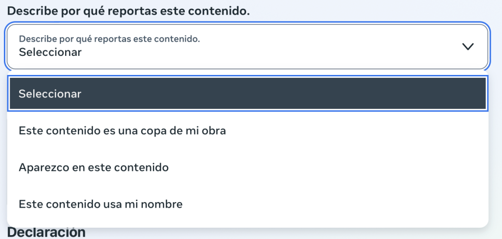Screen dimensions: 502x239
Task: Report that I appear in this content
Action: (x=94, y=167)
